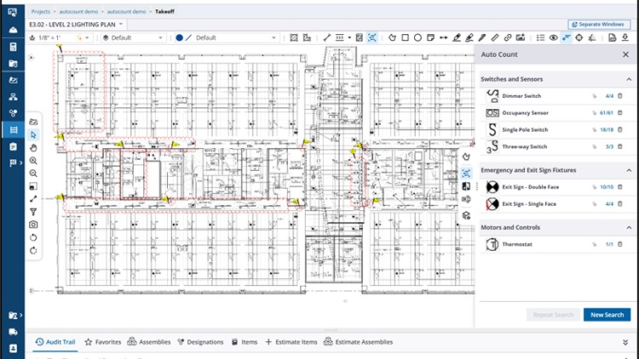639x359 pixels.
Task: Go to the Projects breadcrumb link
Action: click(40, 11)
